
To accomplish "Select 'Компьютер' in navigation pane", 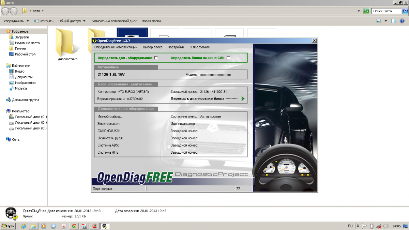I will 21,111.
